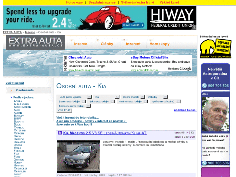Select Citroen in manufacturer list

tap(19, 133)
